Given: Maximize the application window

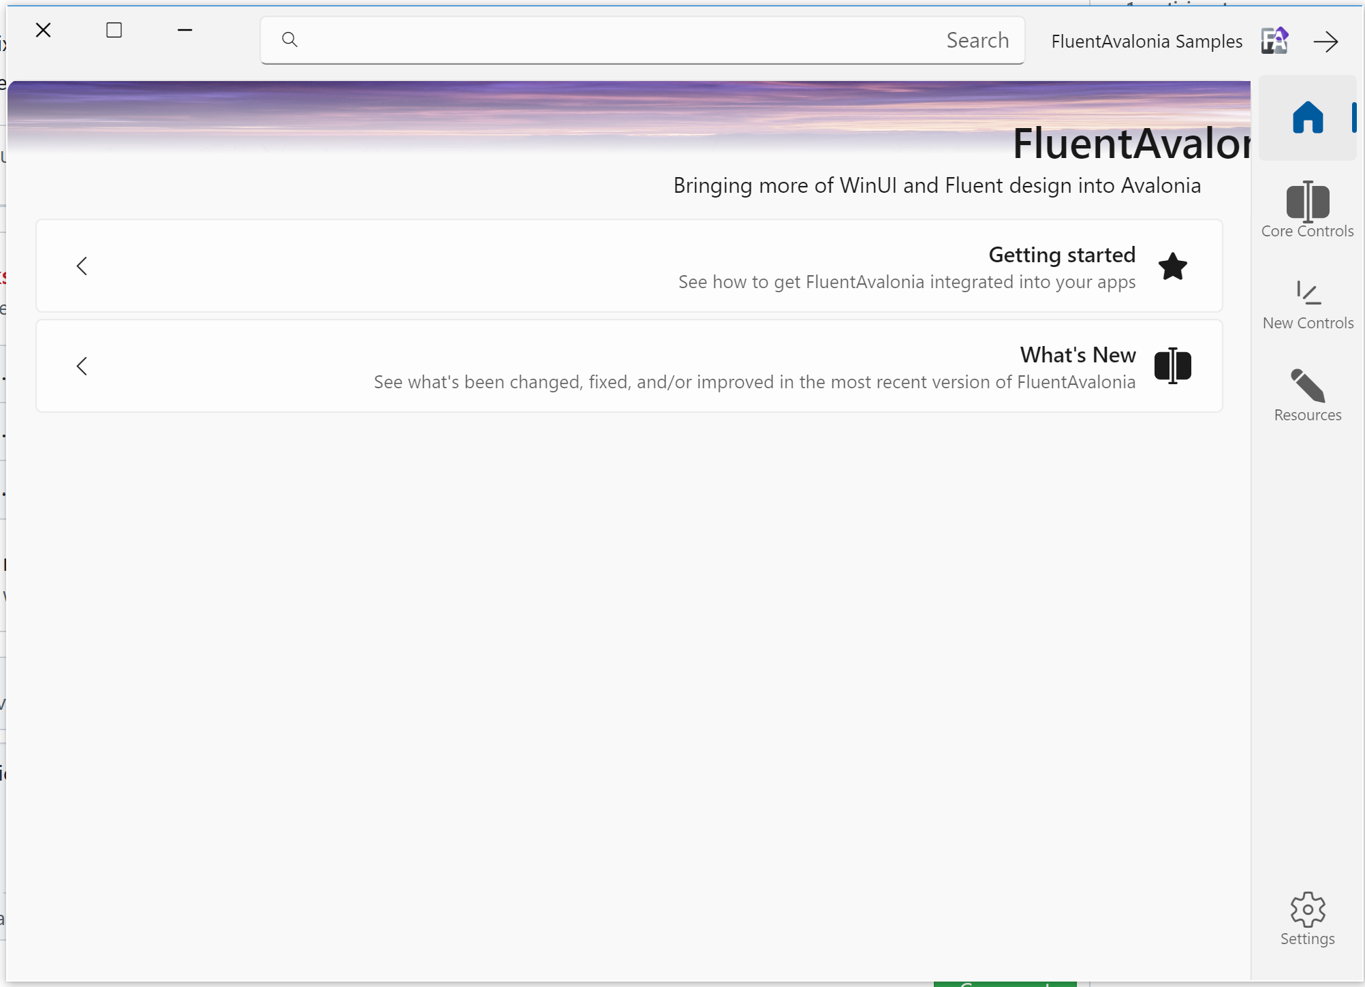Looking at the screenshot, I should tap(114, 31).
